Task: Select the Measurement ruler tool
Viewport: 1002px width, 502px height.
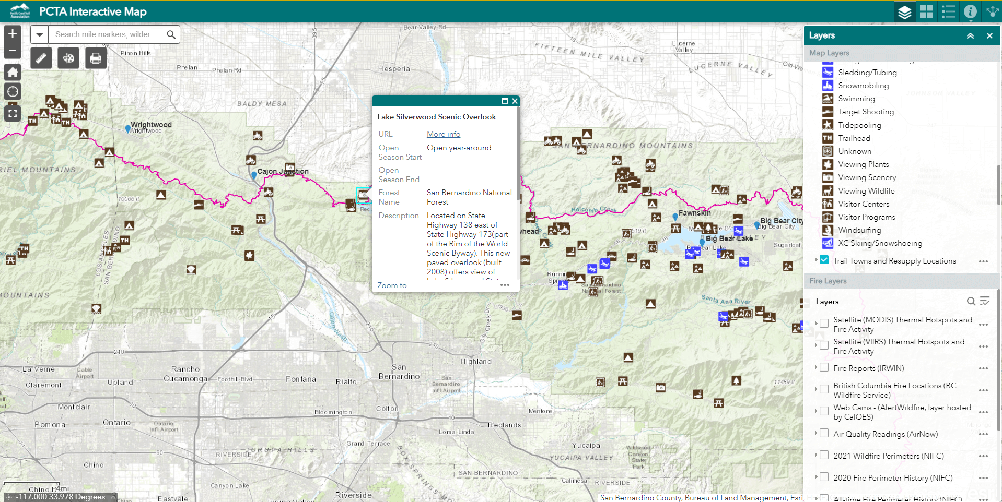Action: 41,58
